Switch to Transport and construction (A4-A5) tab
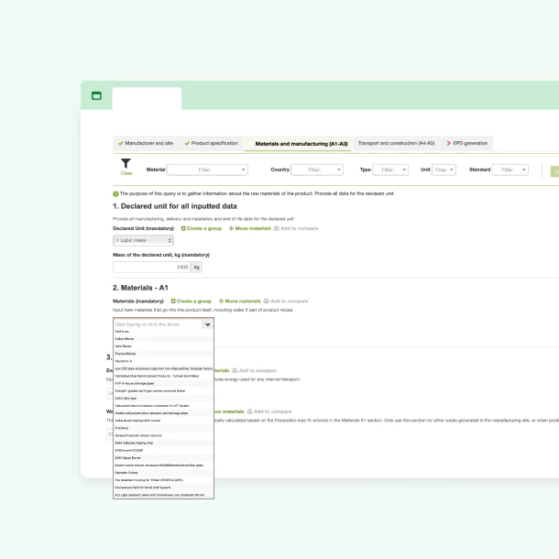Image resolution: width=559 pixels, height=559 pixels. coord(396,143)
